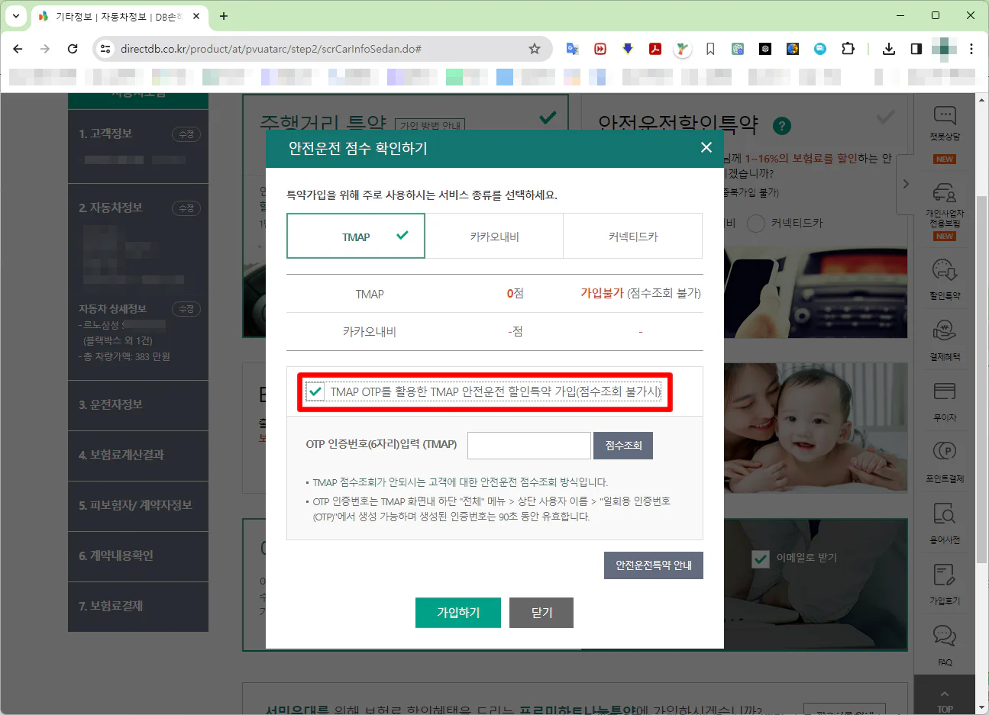Close the 안전운전 점수 확인하기 dialog with X
The height and width of the screenshot is (715, 989).
coord(706,147)
